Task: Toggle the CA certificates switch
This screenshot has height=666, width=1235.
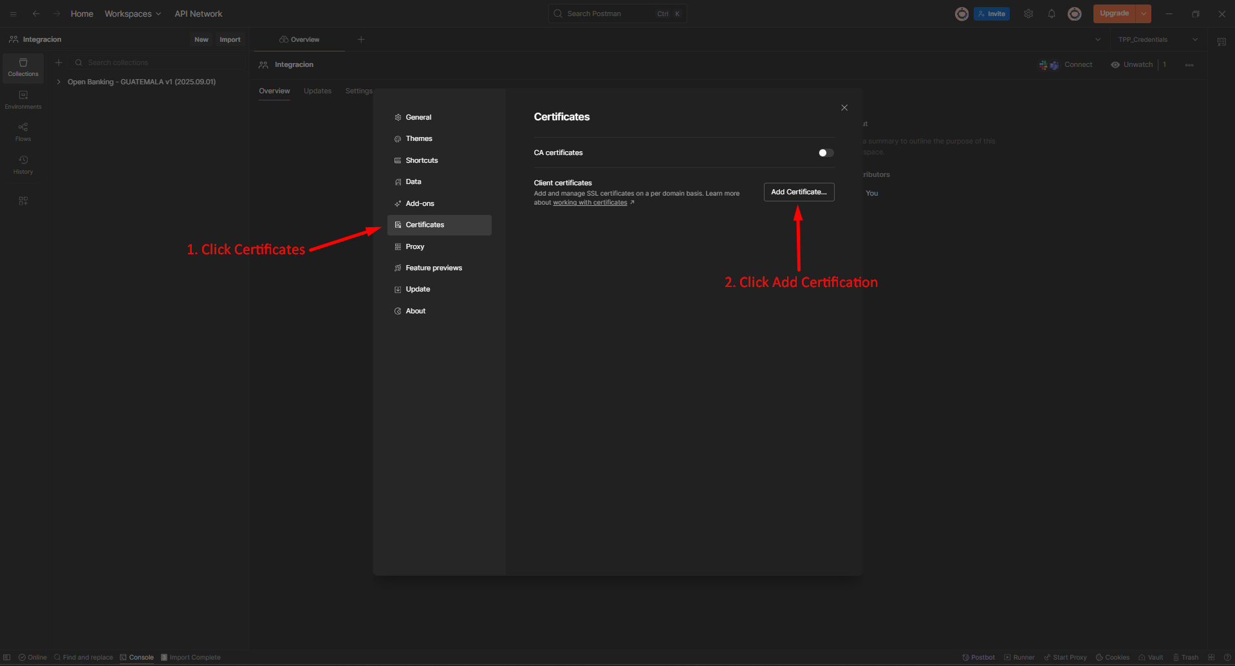Action: (826, 153)
